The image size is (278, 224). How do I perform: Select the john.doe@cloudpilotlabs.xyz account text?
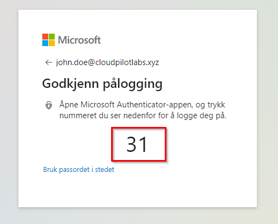107,62
